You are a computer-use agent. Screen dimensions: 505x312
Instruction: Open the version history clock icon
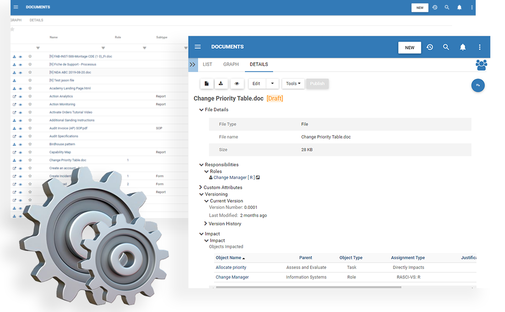pyautogui.click(x=429, y=47)
